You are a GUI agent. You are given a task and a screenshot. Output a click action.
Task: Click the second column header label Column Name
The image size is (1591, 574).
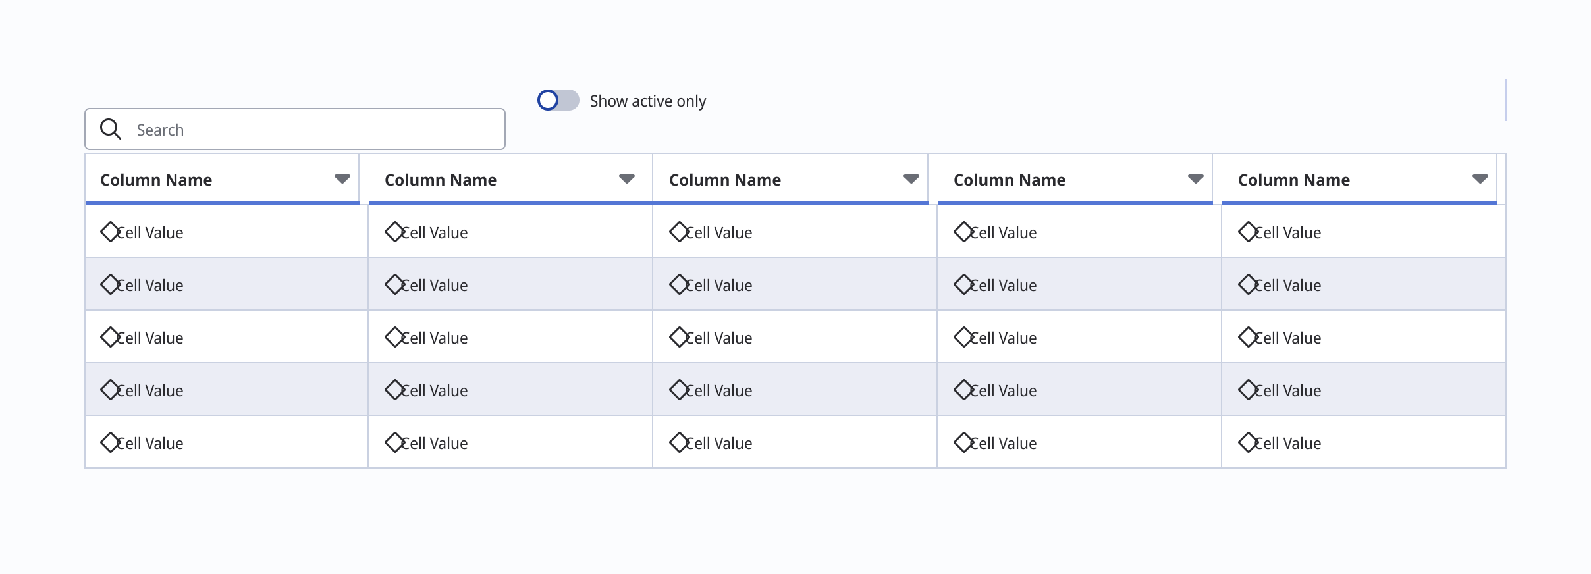[x=441, y=180]
